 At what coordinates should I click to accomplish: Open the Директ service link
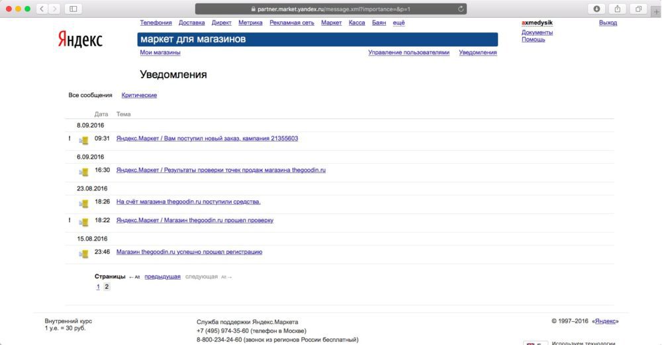click(221, 22)
